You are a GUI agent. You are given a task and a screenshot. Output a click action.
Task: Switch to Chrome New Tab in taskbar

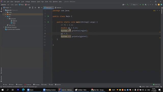[x=98, y=90]
